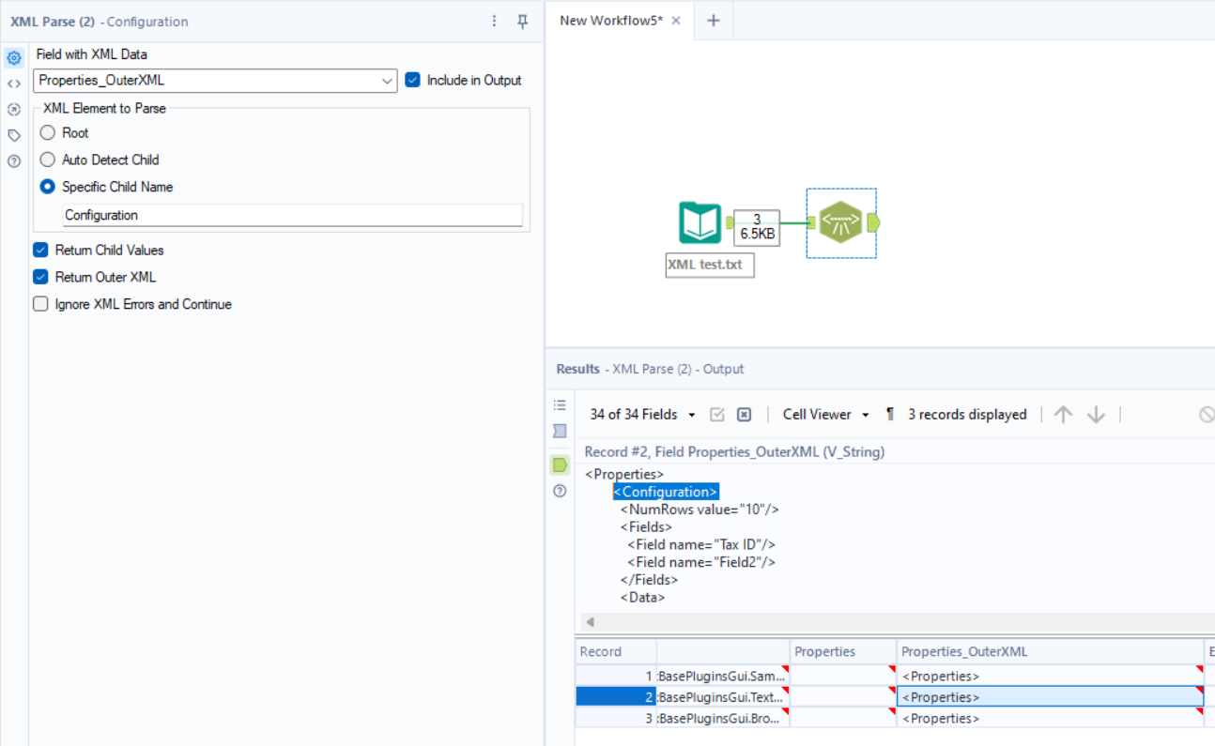The height and width of the screenshot is (746, 1215).
Task: Click the cell viewer horizontal scrollbar left arrow
Action: click(x=590, y=622)
